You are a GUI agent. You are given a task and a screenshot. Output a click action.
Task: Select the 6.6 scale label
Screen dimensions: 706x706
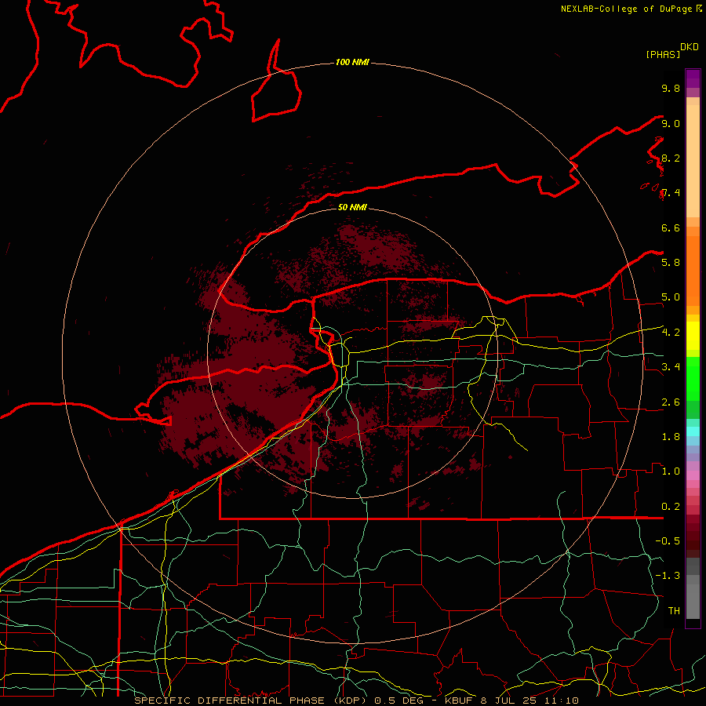(x=671, y=227)
